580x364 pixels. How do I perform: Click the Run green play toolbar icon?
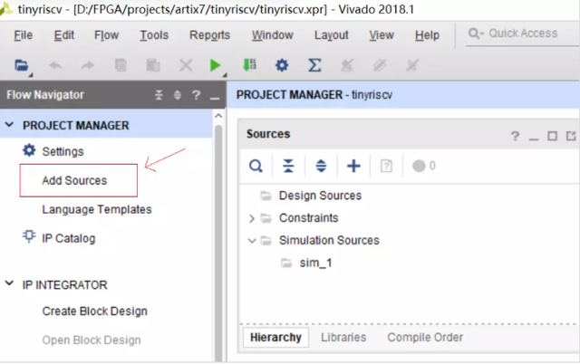pos(215,65)
